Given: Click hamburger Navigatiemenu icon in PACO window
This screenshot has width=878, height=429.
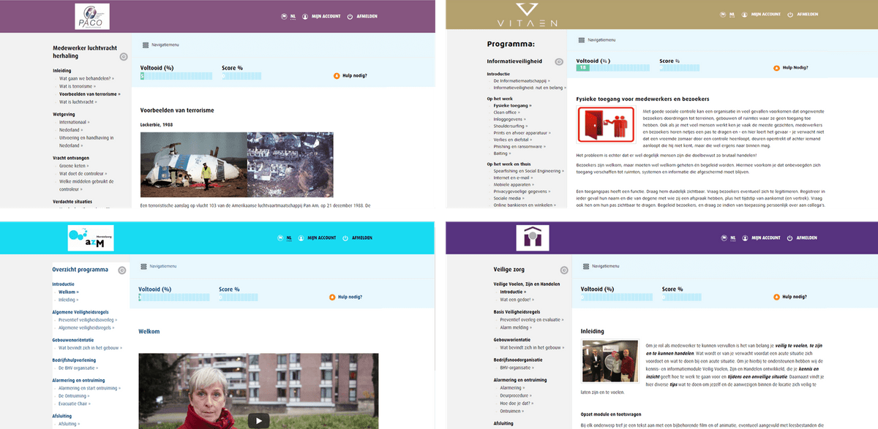Looking at the screenshot, I should 145,45.
